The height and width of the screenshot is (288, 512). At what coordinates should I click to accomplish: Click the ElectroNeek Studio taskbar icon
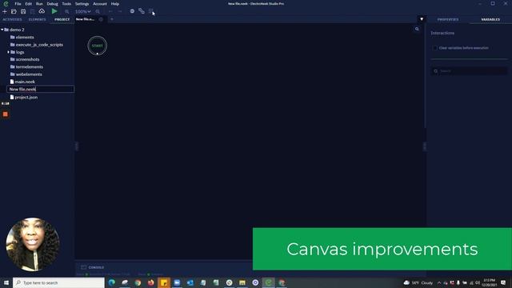[269, 282]
